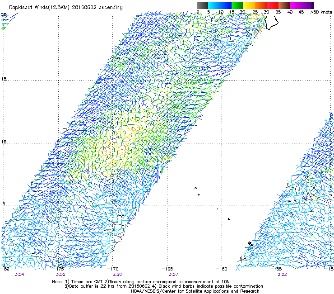Click the purple time stamp 3:56
The width and height of the screenshot is (334, 294).
117,275
